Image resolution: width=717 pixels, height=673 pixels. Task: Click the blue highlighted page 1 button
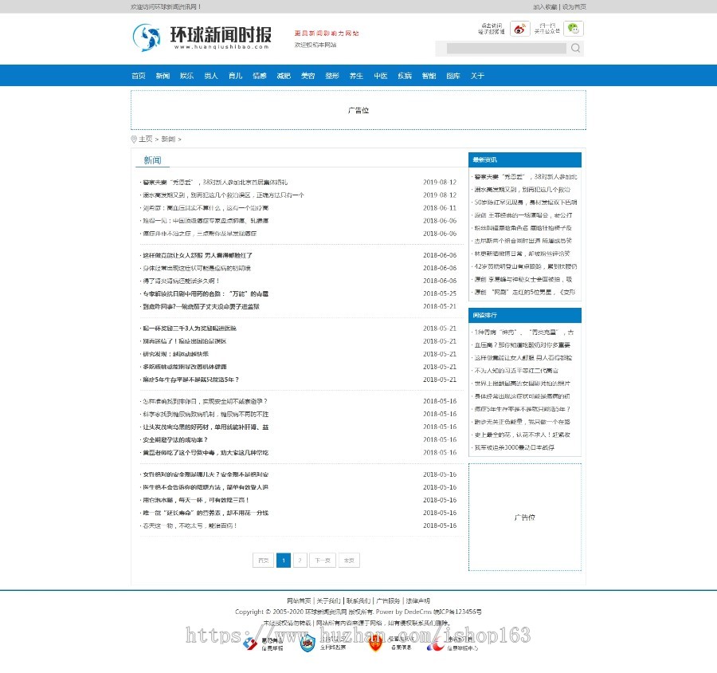pos(284,561)
